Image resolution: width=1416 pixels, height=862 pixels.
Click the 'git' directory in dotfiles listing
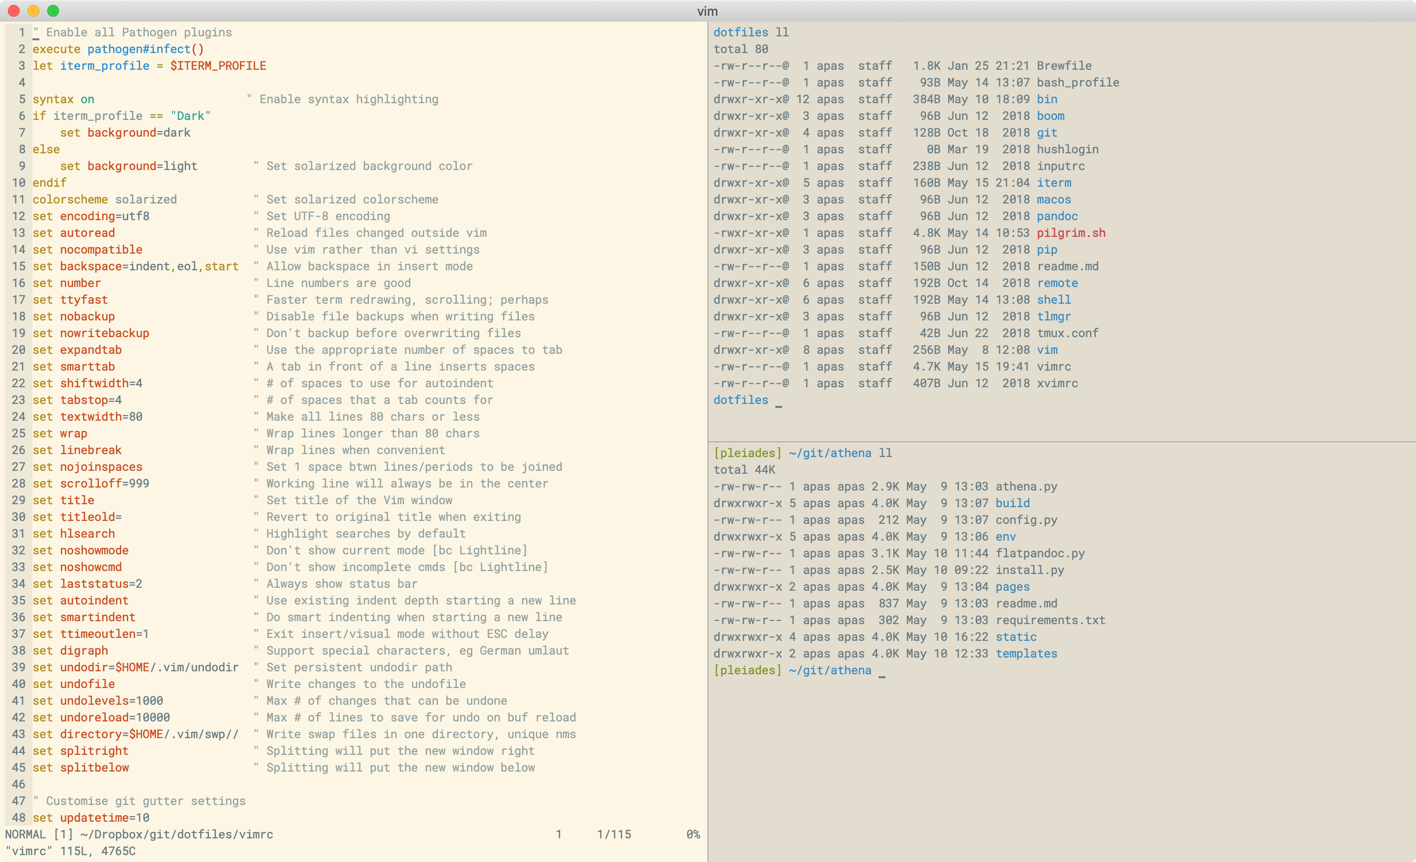[x=1046, y=133]
